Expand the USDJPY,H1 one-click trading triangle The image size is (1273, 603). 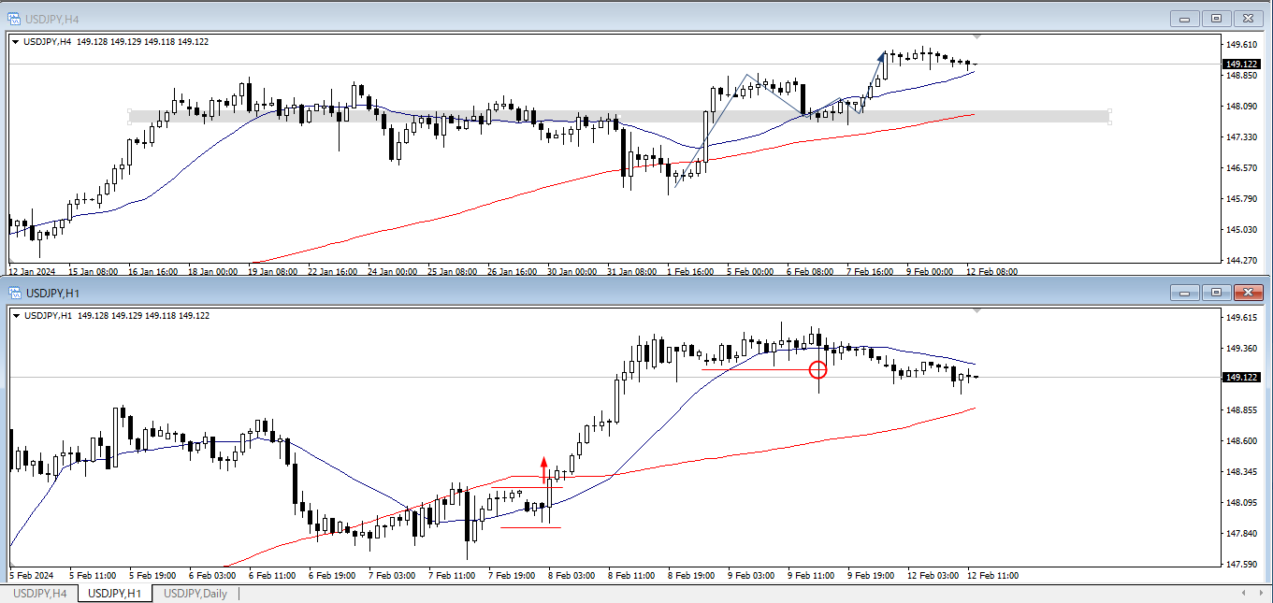[15, 316]
